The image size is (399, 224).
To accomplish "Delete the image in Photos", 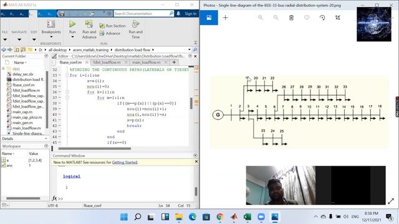I will coord(291,17).
